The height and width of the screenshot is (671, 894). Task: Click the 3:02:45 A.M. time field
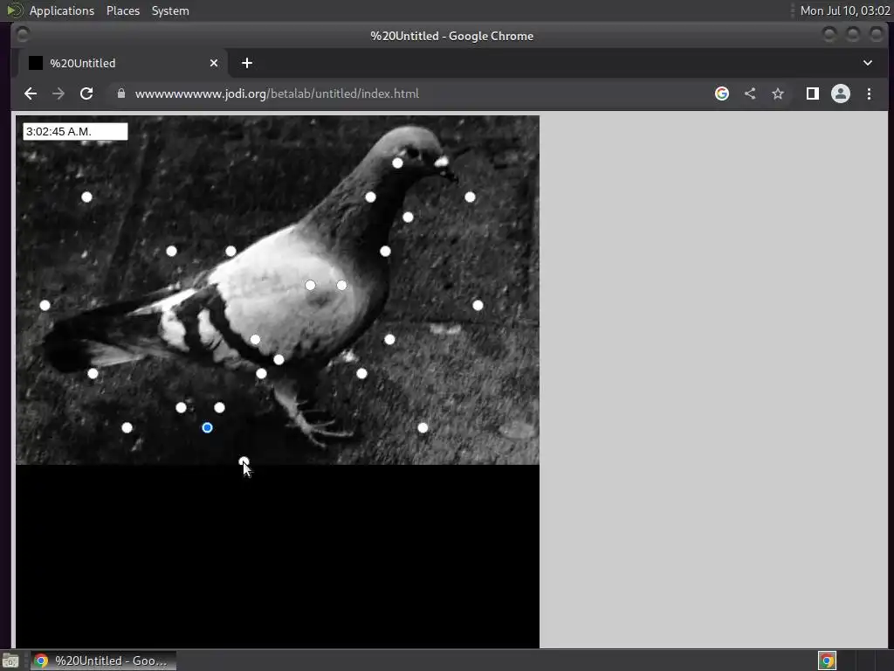(75, 131)
